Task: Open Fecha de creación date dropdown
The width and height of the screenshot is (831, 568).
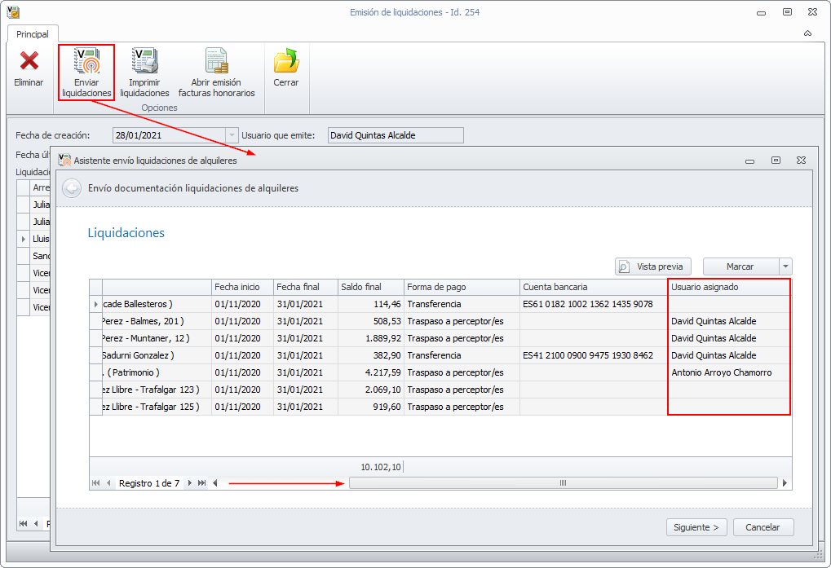Action: click(x=232, y=135)
